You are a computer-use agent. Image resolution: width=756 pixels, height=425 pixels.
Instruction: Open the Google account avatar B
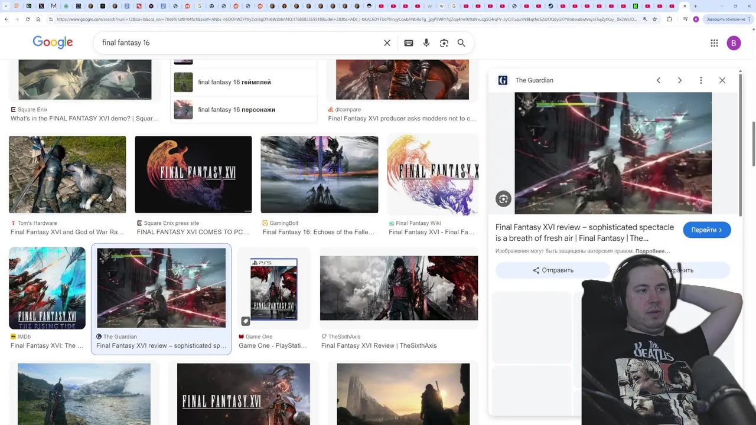tap(734, 43)
